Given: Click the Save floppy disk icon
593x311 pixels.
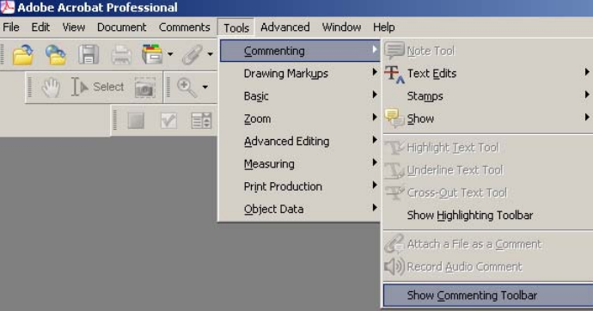Looking at the screenshot, I should pyautogui.click(x=89, y=55).
